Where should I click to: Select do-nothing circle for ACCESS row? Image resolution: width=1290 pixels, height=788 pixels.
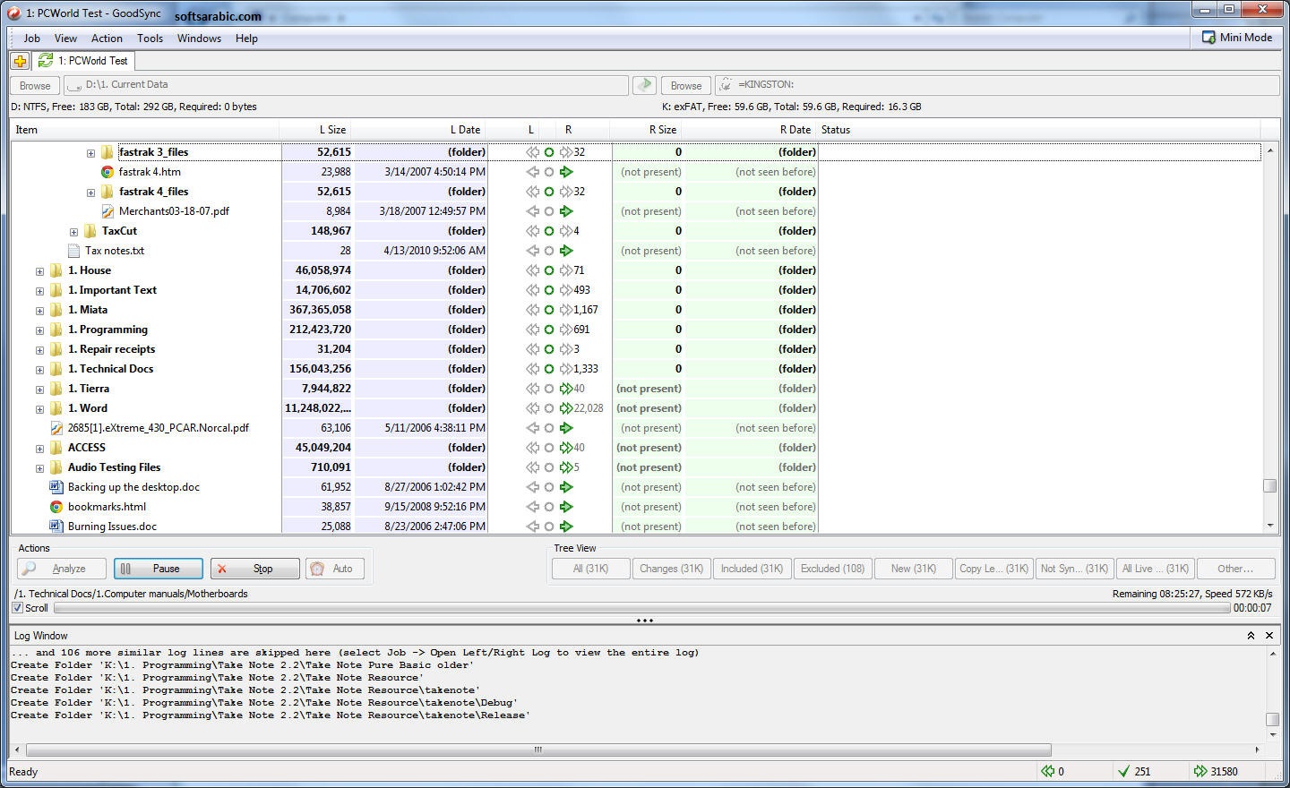[x=549, y=448]
